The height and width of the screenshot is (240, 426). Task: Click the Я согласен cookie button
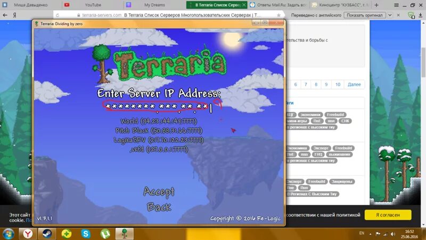[388, 215]
